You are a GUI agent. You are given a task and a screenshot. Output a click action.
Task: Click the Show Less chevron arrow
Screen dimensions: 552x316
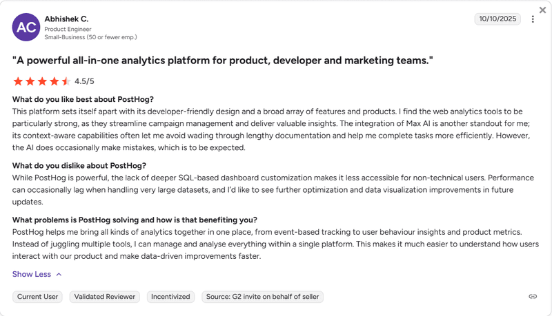point(59,274)
